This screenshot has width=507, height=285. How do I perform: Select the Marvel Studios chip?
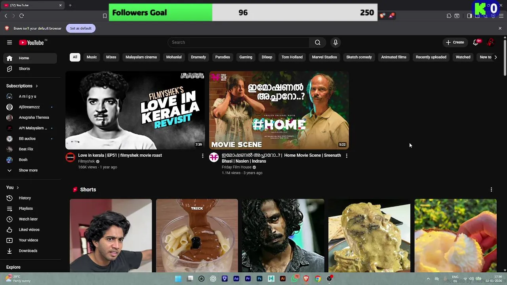[x=324, y=57]
